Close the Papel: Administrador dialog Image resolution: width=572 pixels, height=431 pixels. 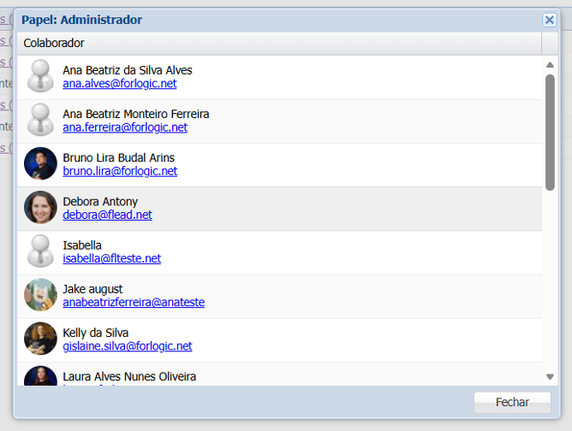549,20
